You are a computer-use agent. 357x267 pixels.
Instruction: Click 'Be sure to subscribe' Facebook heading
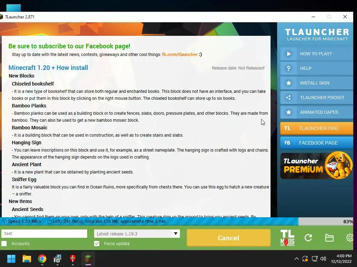point(69,46)
